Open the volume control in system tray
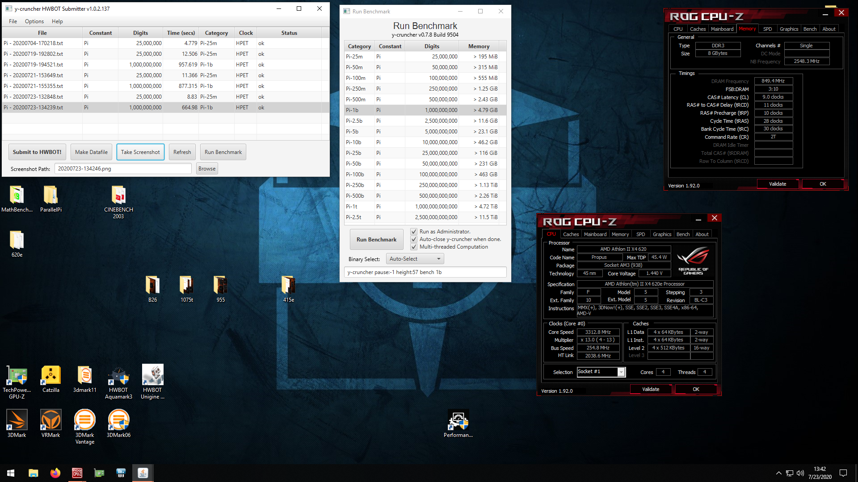 coord(800,473)
